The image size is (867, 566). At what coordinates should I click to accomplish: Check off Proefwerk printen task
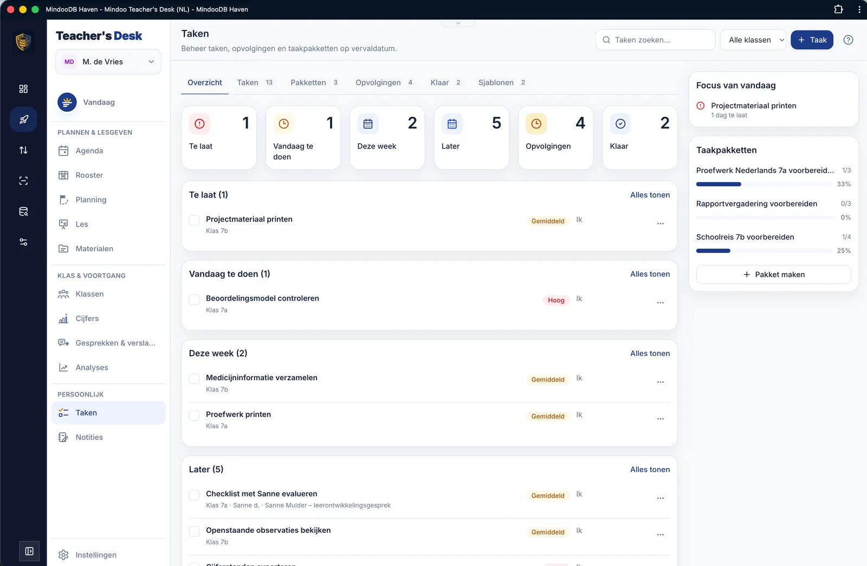[194, 415]
